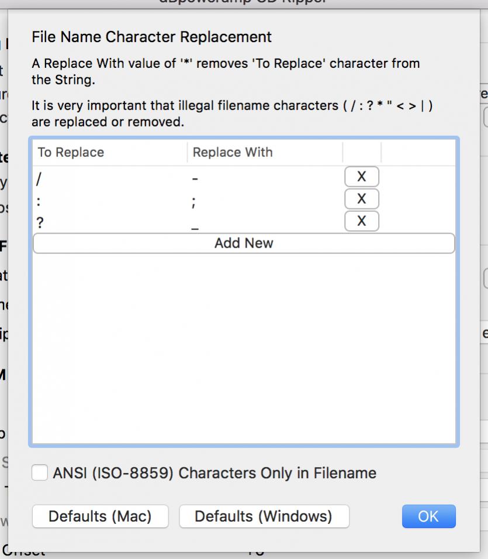Remove the '/' replacement row with X
The width and height of the screenshot is (488, 559).
point(361,176)
